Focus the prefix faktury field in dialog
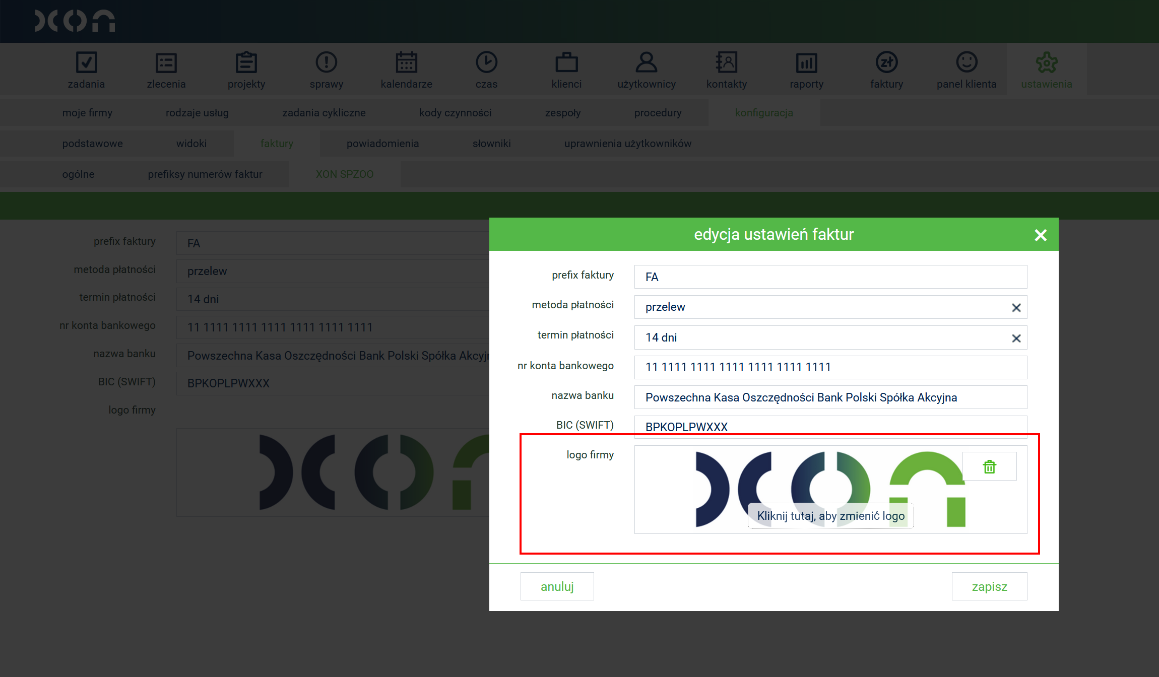Screen dimensions: 1159x677 tap(830, 277)
